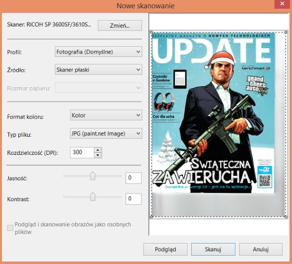Click the Rozdzielczość (DPI): label
The image size is (292, 264).
[33, 153]
